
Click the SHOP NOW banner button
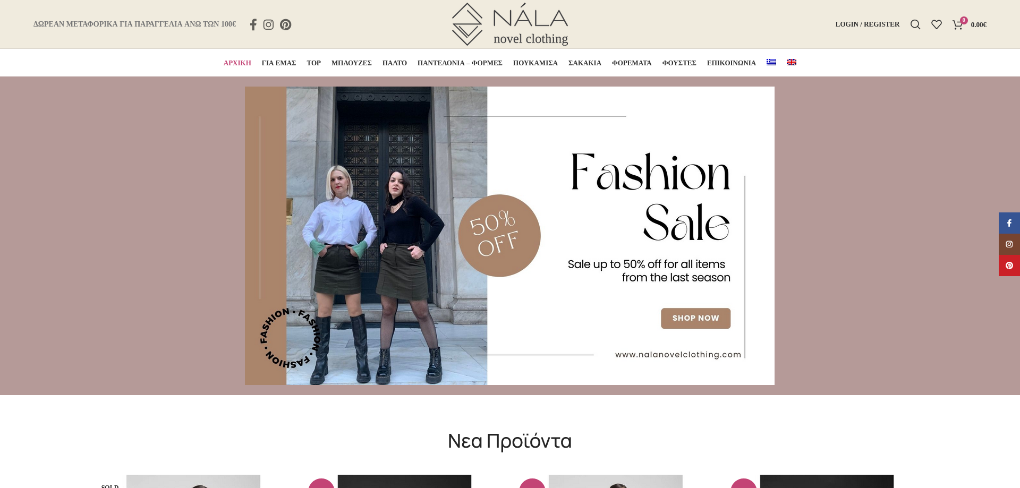tap(695, 318)
